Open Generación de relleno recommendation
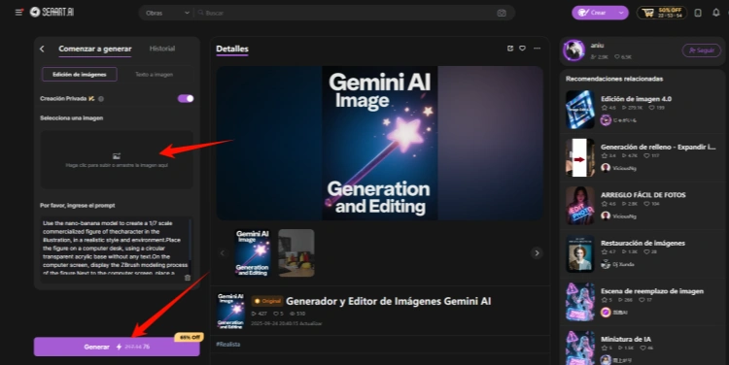Screen dimensions: 729x365 pos(642,158)
